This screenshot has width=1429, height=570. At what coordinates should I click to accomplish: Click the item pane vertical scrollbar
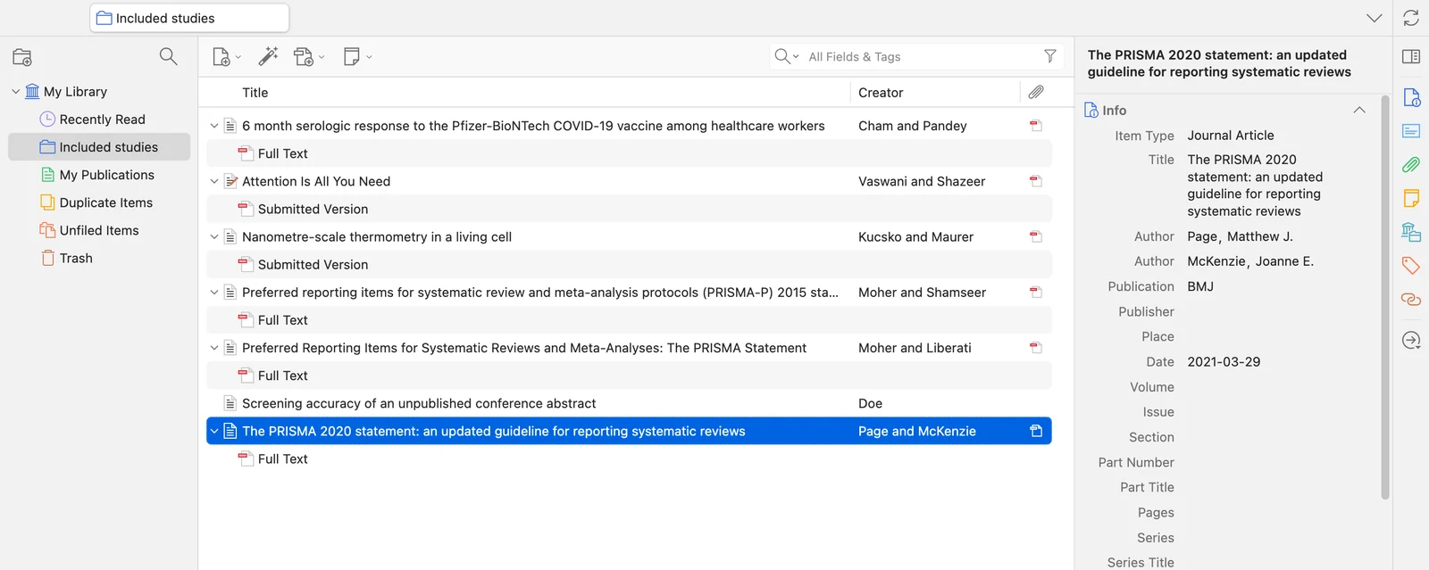(1385, 297)
